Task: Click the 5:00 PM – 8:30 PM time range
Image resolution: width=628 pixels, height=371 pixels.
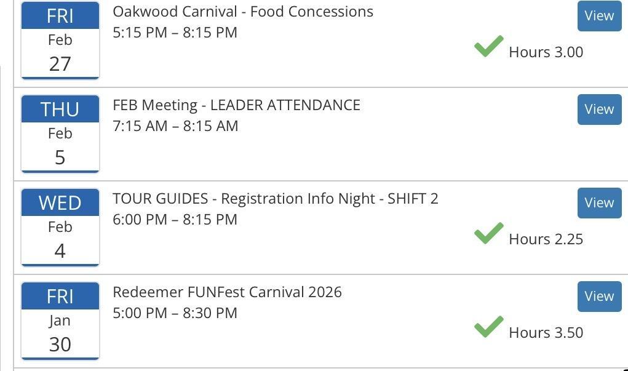Action: pos(175,313)
